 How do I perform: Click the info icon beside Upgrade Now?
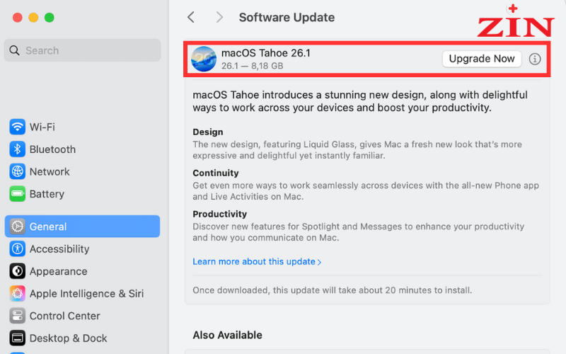pos(535,59)
